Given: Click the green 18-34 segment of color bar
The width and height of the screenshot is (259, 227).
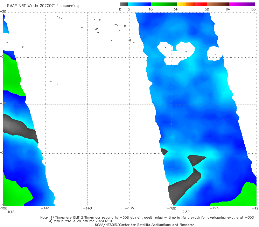Looking at the screenshot, I should tap(164, 4).
